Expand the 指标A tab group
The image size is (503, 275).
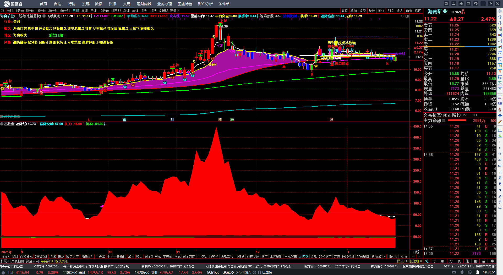(6, 256)
